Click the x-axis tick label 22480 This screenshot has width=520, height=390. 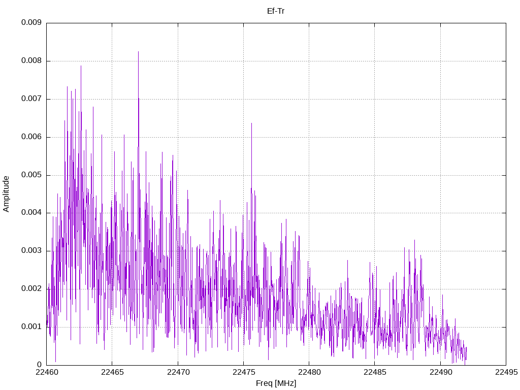point(309,372)
